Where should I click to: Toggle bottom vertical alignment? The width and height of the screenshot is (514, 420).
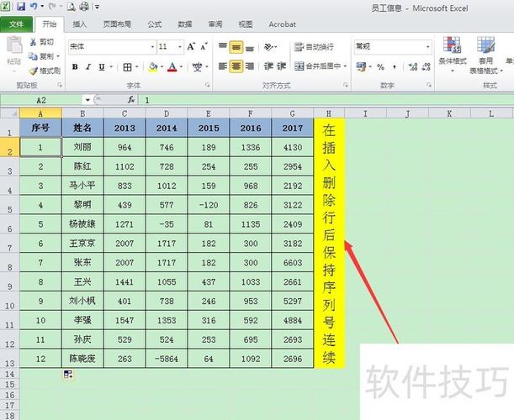250,47
